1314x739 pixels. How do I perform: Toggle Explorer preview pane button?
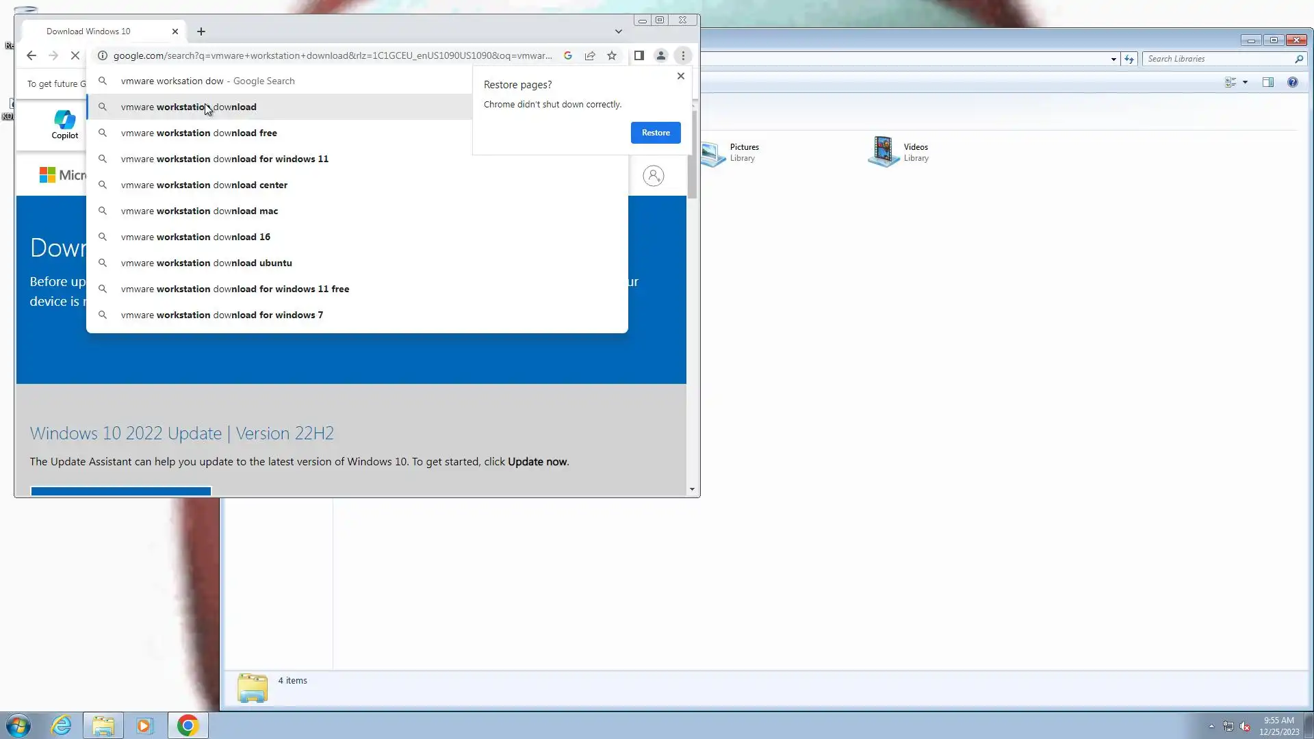pyautogui.click(x=1267, y=82)
